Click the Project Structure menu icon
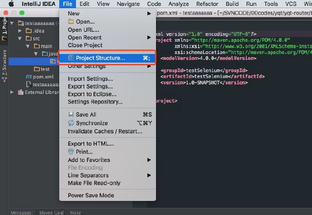The width and height of the screenshot is (312, 215). (x=71, y=58)
